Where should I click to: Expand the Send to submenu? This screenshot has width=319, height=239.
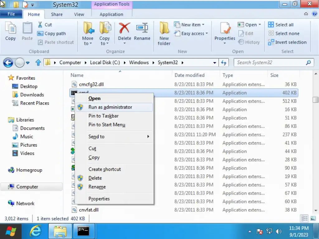coord(114,137)
